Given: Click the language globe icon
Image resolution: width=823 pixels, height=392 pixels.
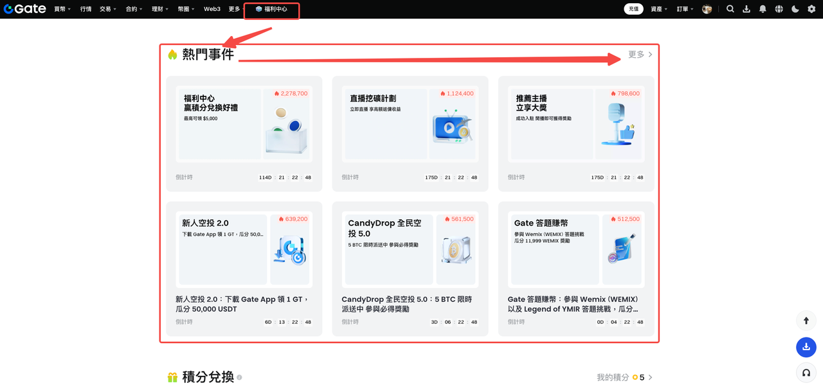Looking at the screenshot, I should tap(779, 9).
